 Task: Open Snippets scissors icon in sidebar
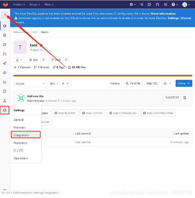click(x=5, y=101)
